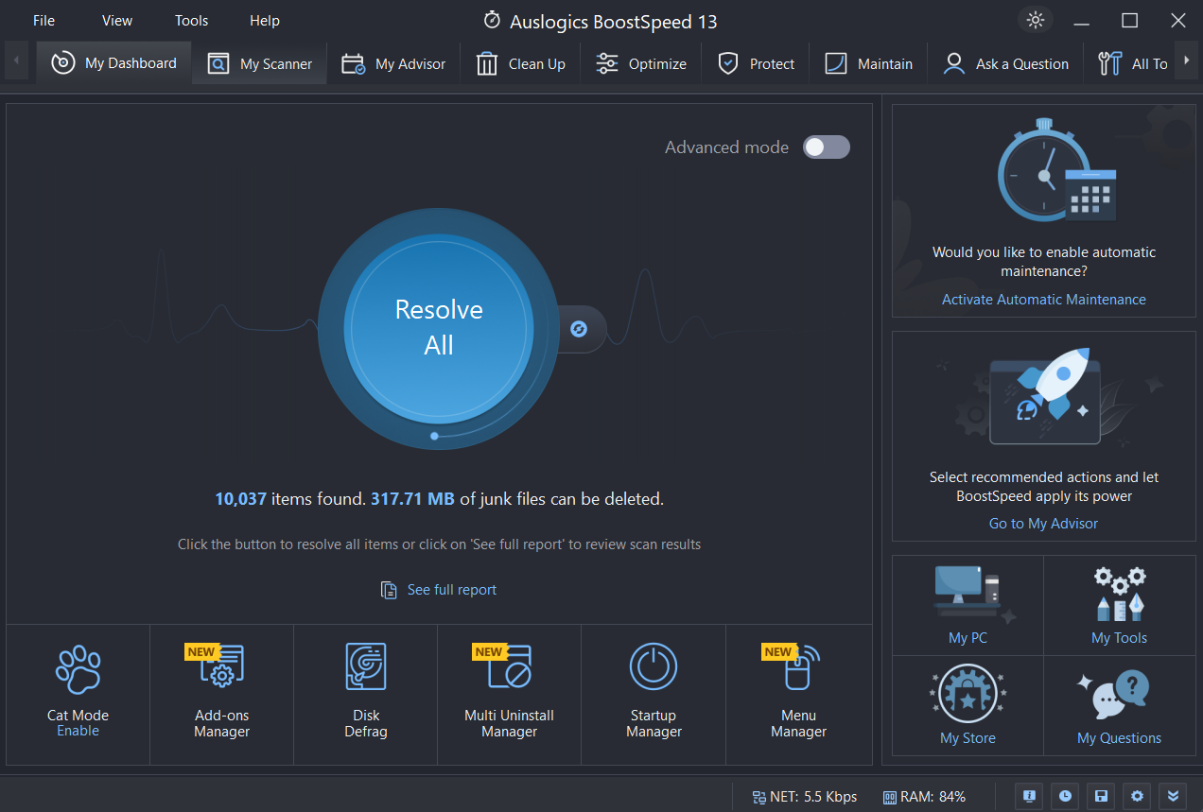The image size is (1203, 812).
Task: Click the NET speed status indicator
Action: pos(805,797)
